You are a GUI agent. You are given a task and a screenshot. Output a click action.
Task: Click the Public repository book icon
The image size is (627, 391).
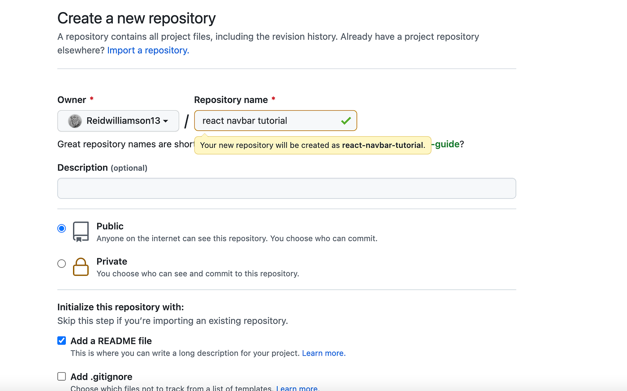tap(81, 232)
